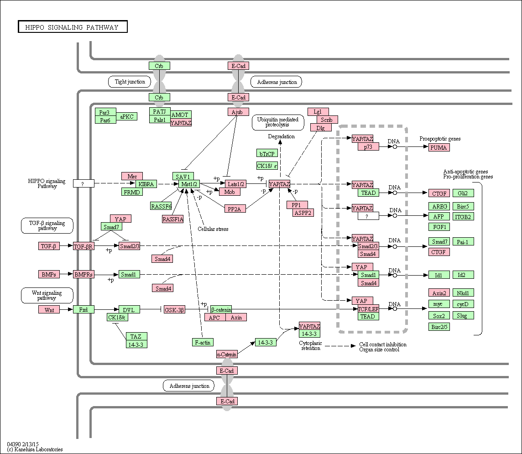Click the 'Cellular stress' label
The width and height of the screenshot is (522, 454).
(x=213, y=229)
